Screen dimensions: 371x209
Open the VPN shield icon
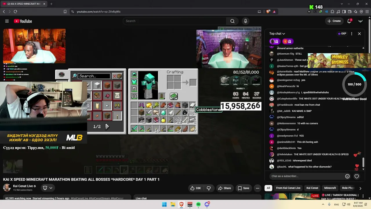tap(361, 12)
